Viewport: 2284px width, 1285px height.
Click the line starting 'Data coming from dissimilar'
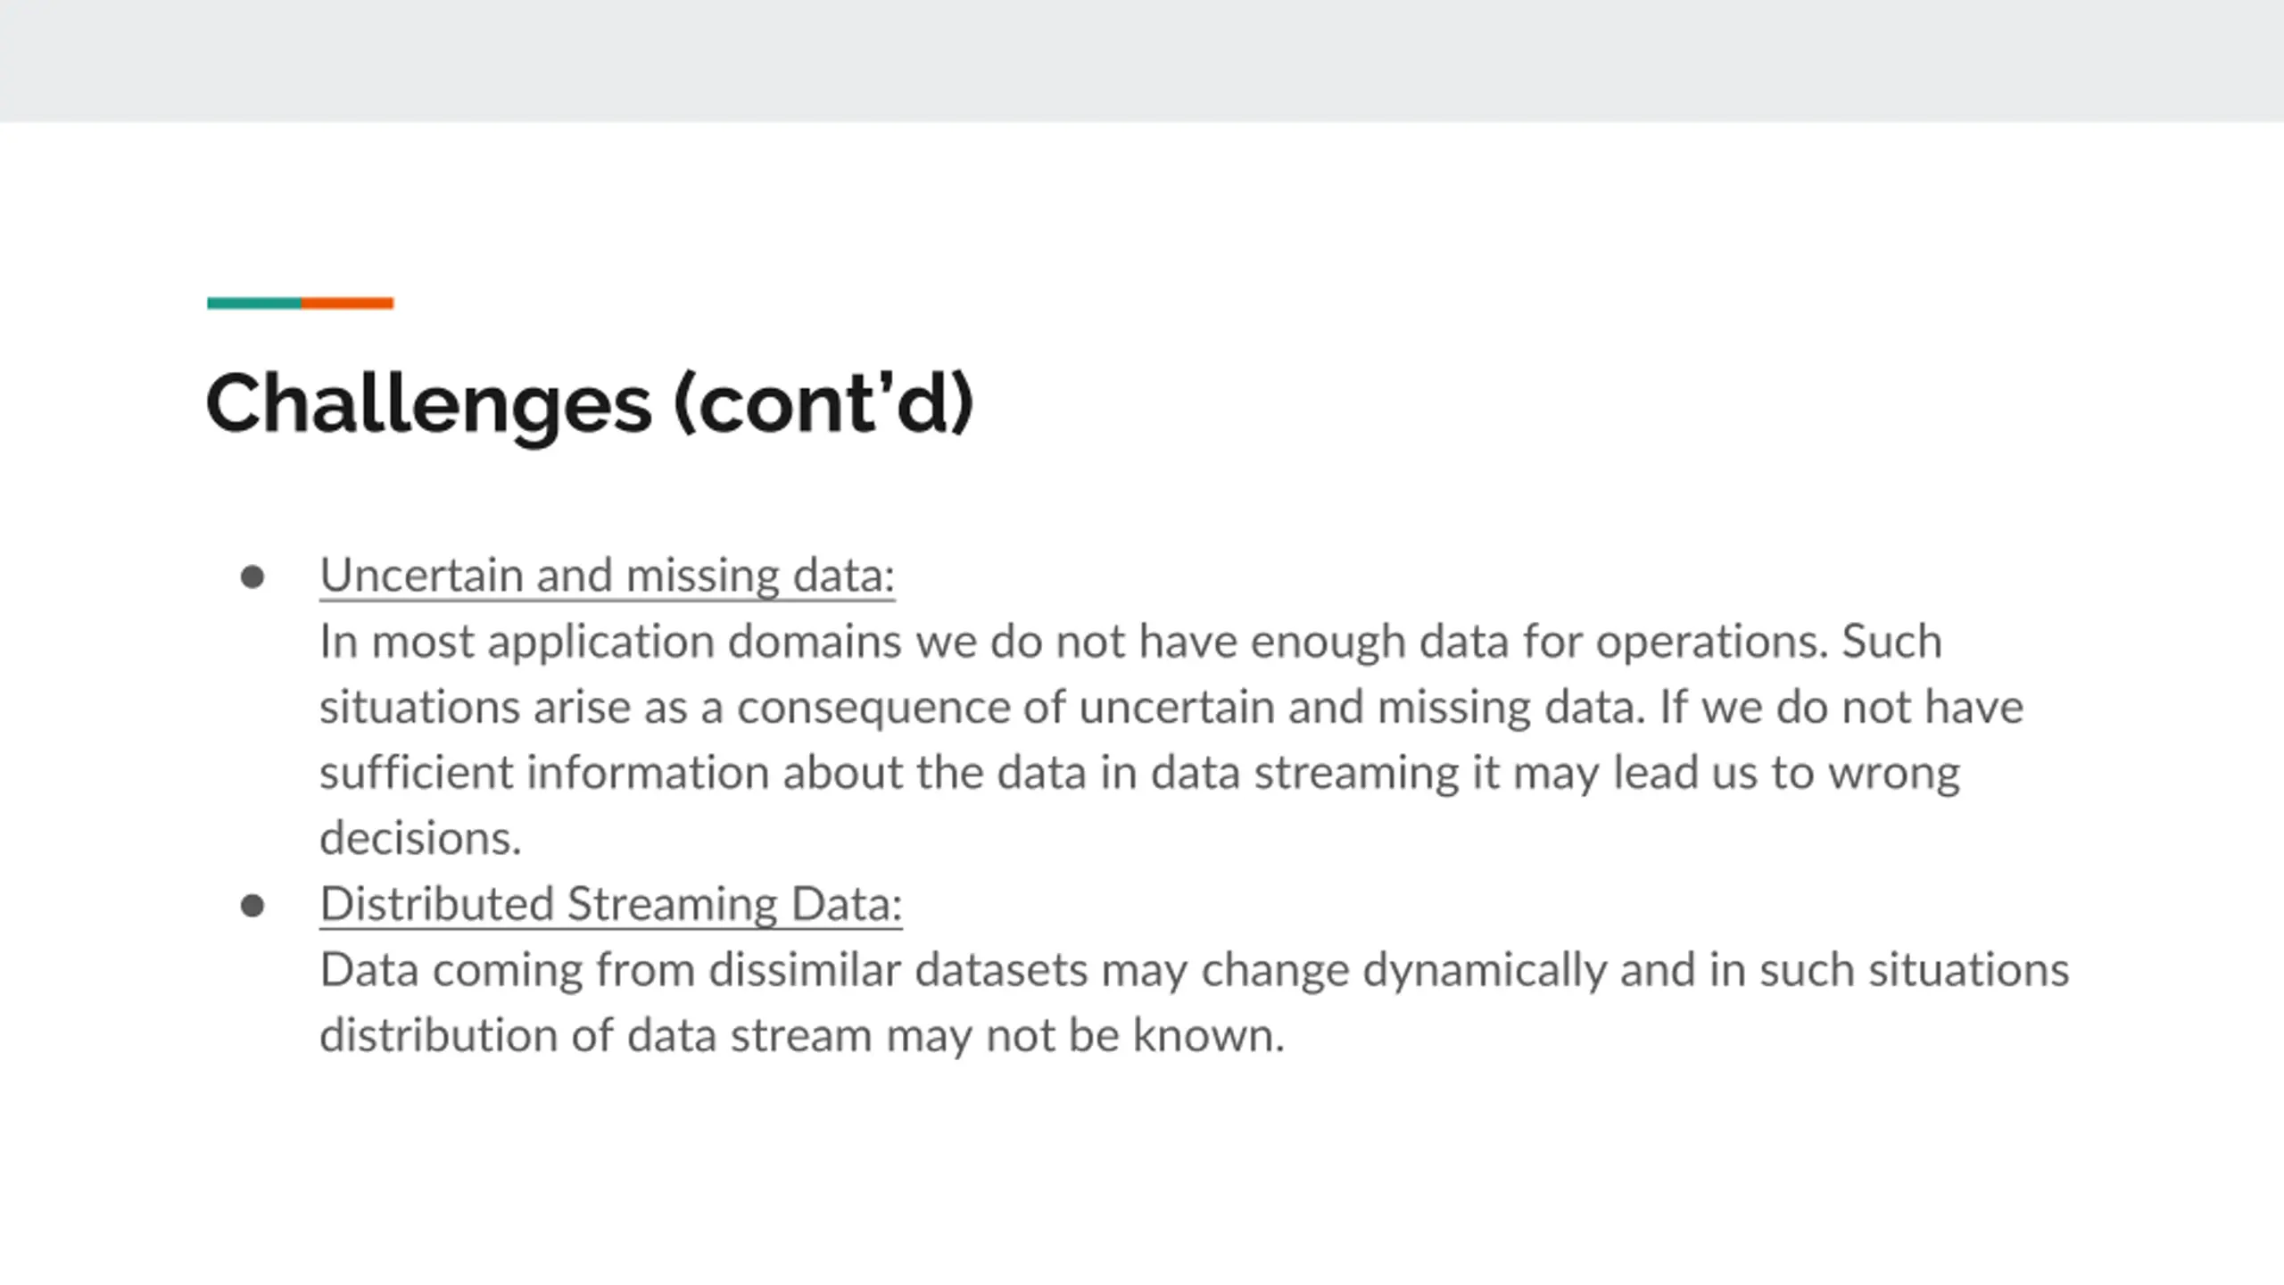[x=1194, y=971]
